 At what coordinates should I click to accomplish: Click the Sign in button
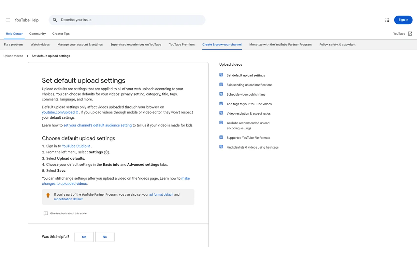(x=403, y=20)
